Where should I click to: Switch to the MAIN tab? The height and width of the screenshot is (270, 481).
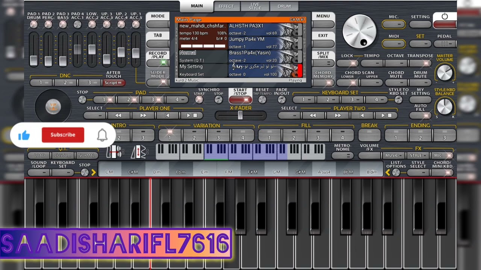[x=197, y=6]
